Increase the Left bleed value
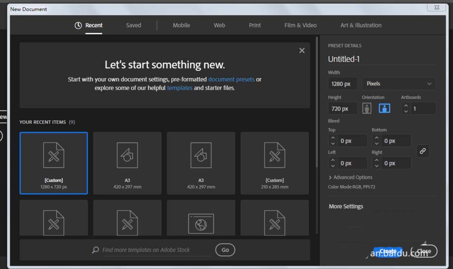Image resolution: width=453 pixels, height=269 pixels. tap(333, 160)
